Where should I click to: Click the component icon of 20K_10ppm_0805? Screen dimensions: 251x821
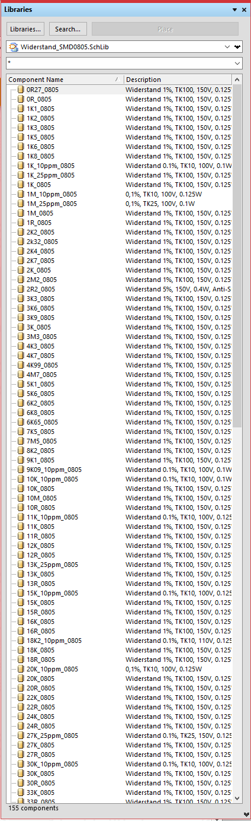point(21,669)
